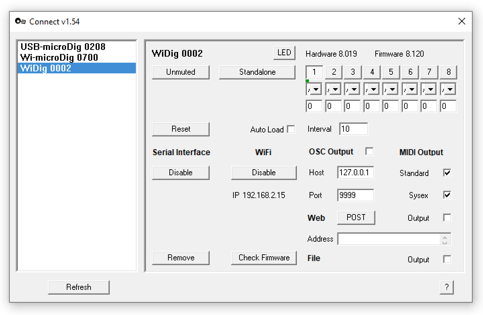483x315 pixels.
Task: Click the OSC Host input field
Action: pyautogui.click(x=355, y=173)
